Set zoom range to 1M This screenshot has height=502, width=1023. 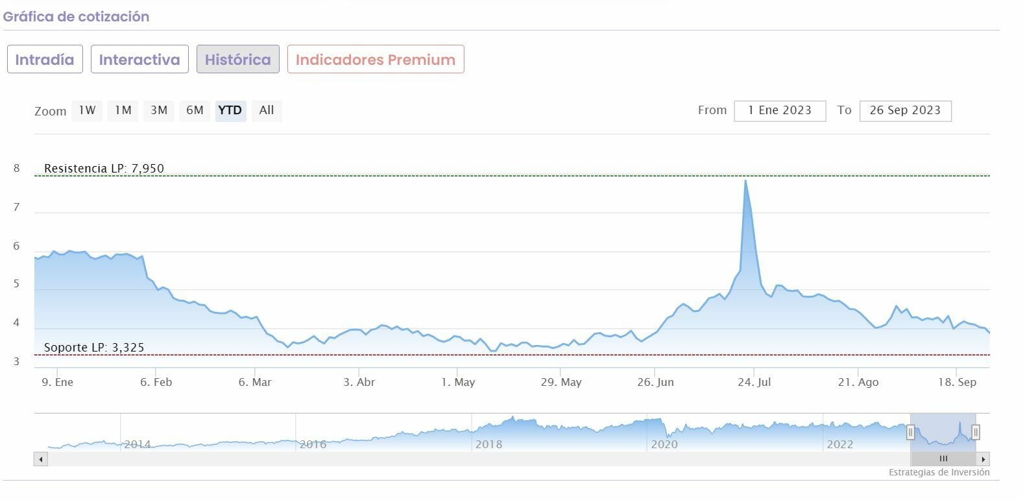(x=123, y=110)
